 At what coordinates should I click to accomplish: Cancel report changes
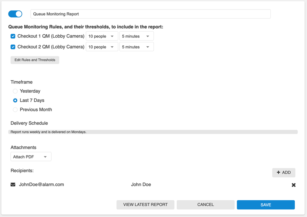tap(206, 205)
